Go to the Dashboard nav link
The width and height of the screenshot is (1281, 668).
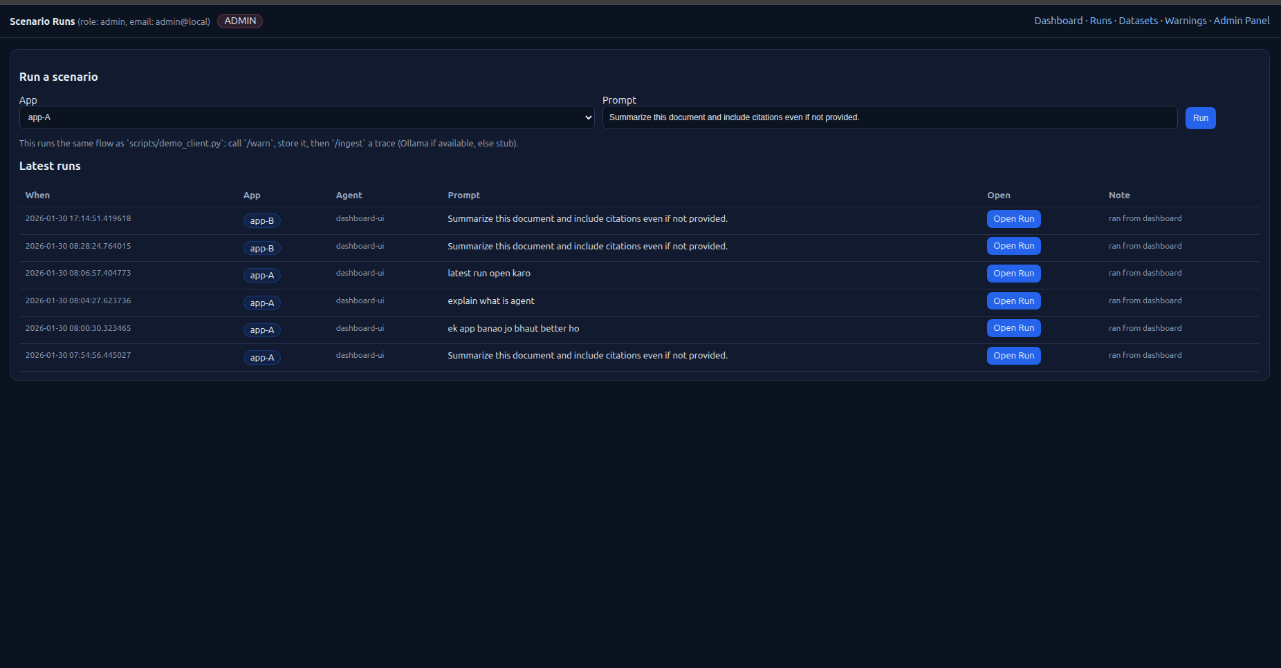coord(1058,21)
